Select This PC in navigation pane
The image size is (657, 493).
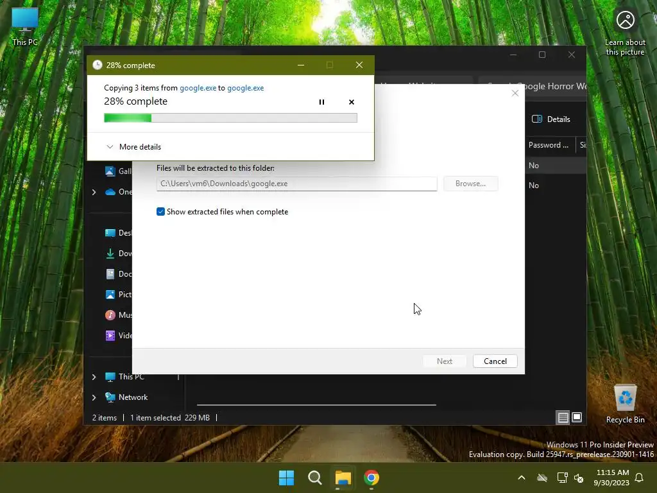125,376
